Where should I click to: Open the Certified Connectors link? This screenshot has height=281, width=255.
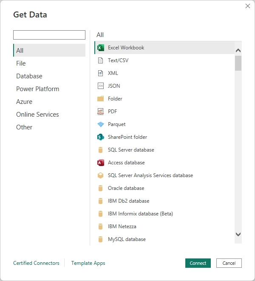pyautogui.click(x=36, y=263)
